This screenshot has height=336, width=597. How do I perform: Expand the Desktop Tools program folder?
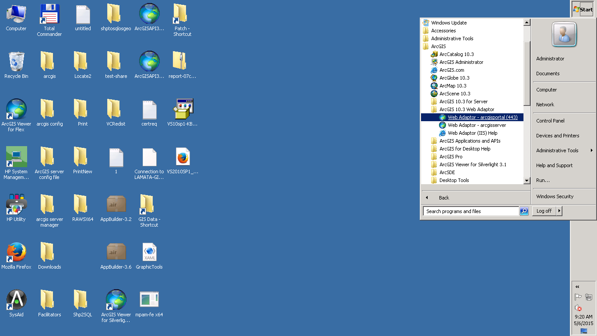[x=454, y=180]
